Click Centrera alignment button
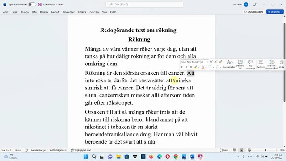 [x=261, y=64]
